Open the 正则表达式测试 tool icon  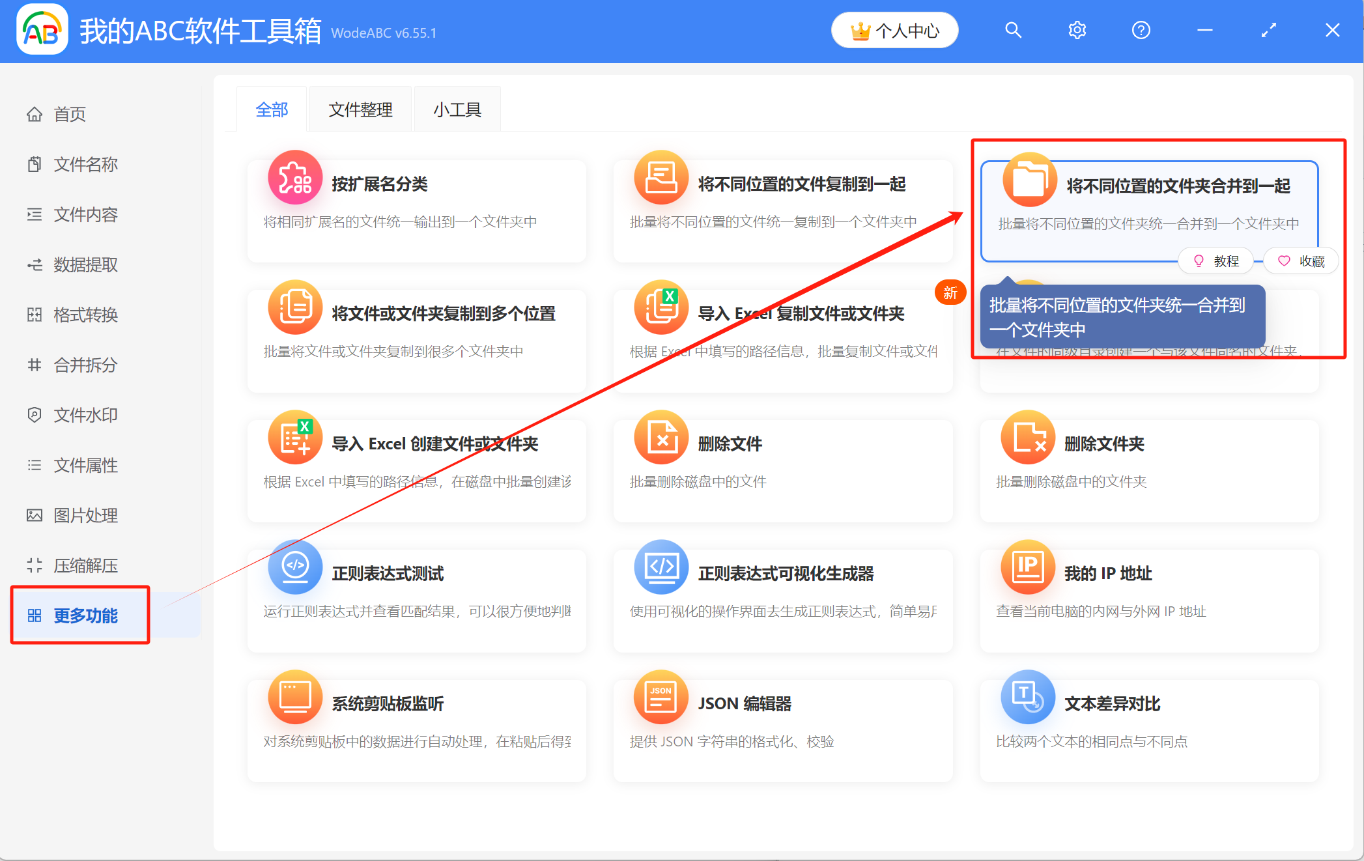click(x=294, y=567)
